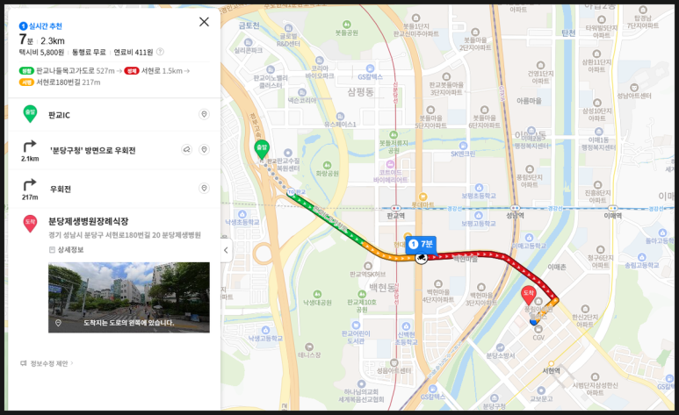Click the CCTV camera icon on the route

tap(421, 258)
